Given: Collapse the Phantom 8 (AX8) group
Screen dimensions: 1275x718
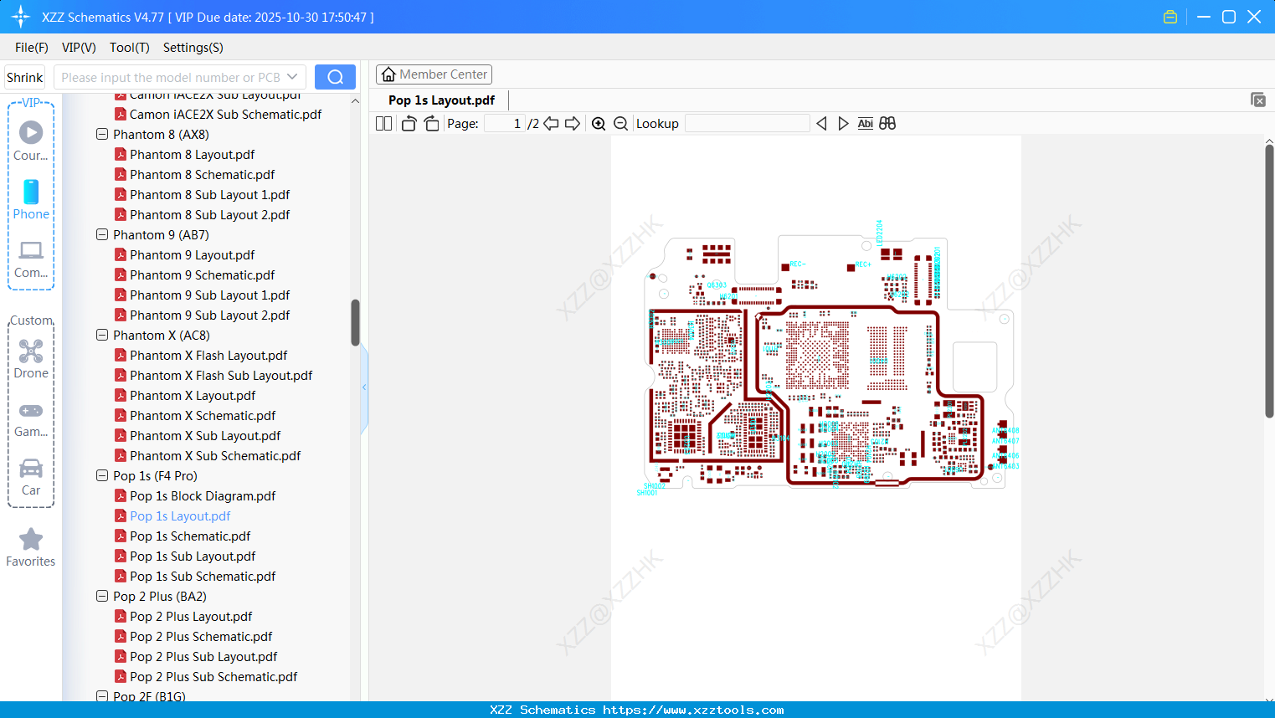Looking at the screenshot, I should point(101,134).
